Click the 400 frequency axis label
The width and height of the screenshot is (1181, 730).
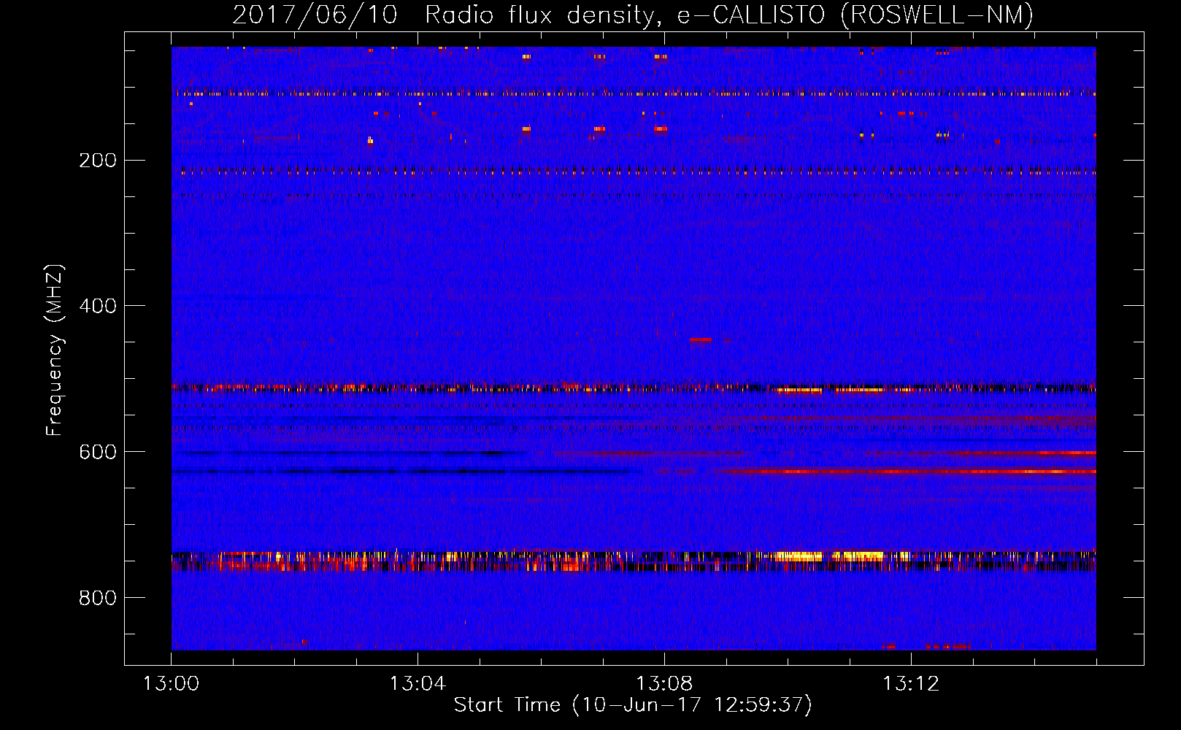coord(98,307)
